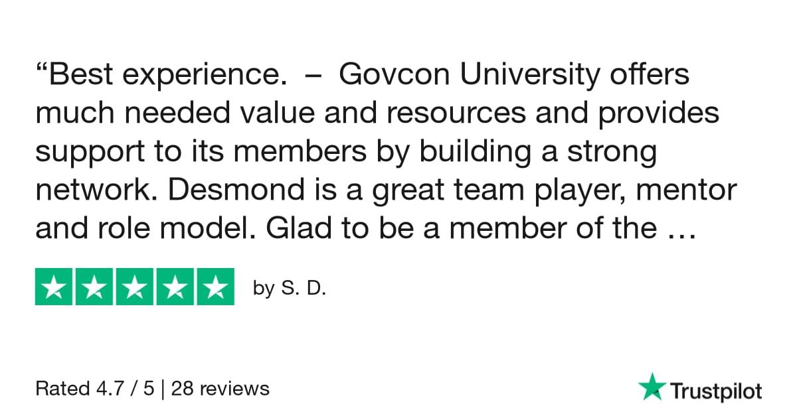Click the separator bar before 28 reviews

[x=163, y=388]
